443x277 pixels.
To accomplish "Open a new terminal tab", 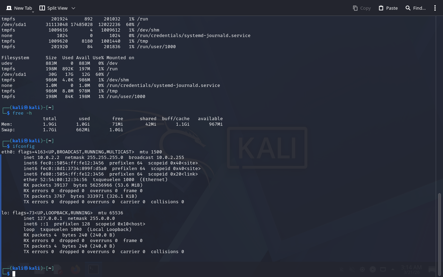I will pyautogui.click(x=19, y=8).
